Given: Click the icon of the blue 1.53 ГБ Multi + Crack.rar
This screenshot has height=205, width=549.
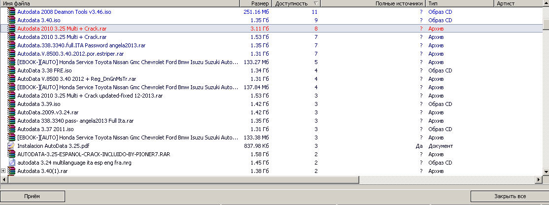Looking at the screenshot, I should (11, 37).
